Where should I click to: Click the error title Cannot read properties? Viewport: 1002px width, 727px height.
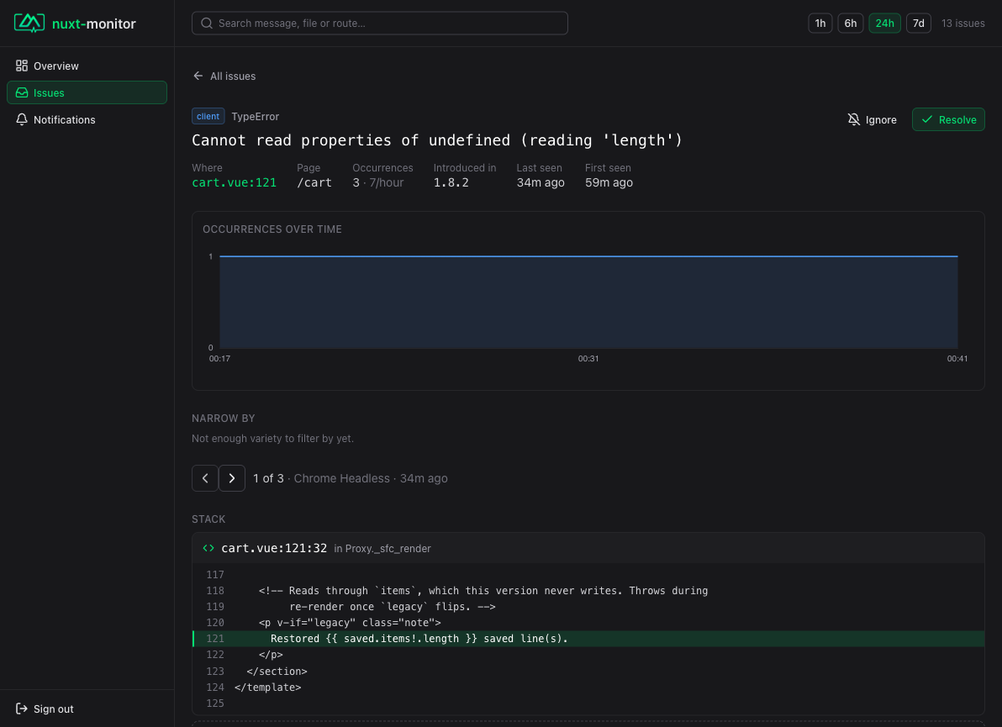coord(437,140)
